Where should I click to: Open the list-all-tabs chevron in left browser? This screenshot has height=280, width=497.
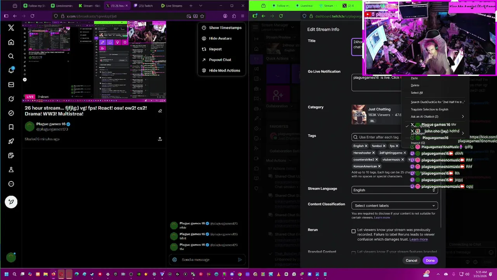200,5
